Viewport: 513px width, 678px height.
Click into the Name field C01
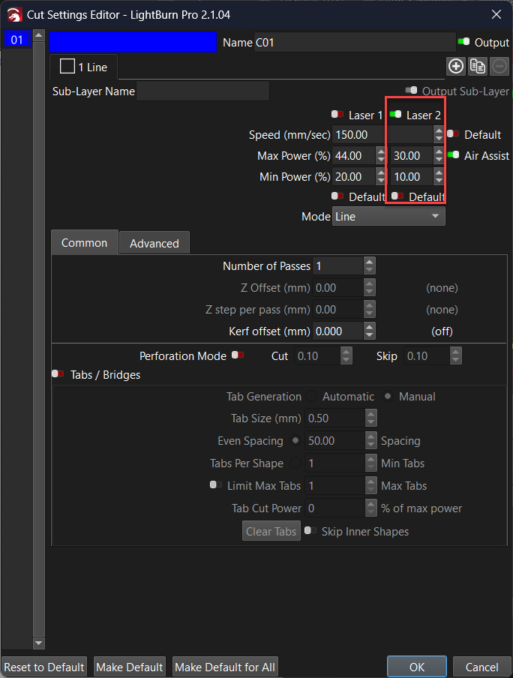355,42
